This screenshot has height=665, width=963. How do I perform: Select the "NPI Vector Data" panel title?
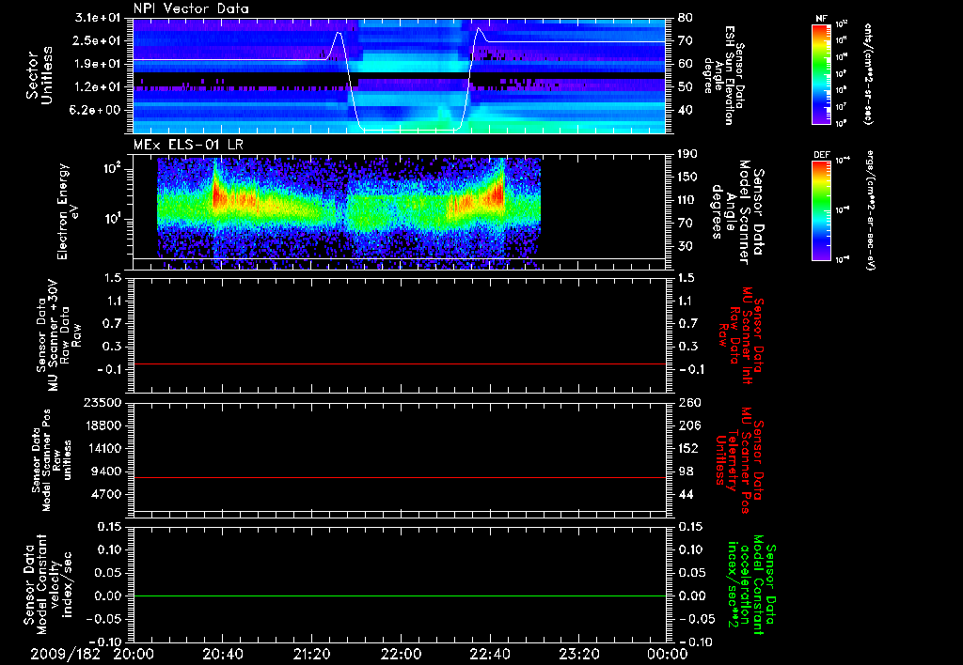191,8
